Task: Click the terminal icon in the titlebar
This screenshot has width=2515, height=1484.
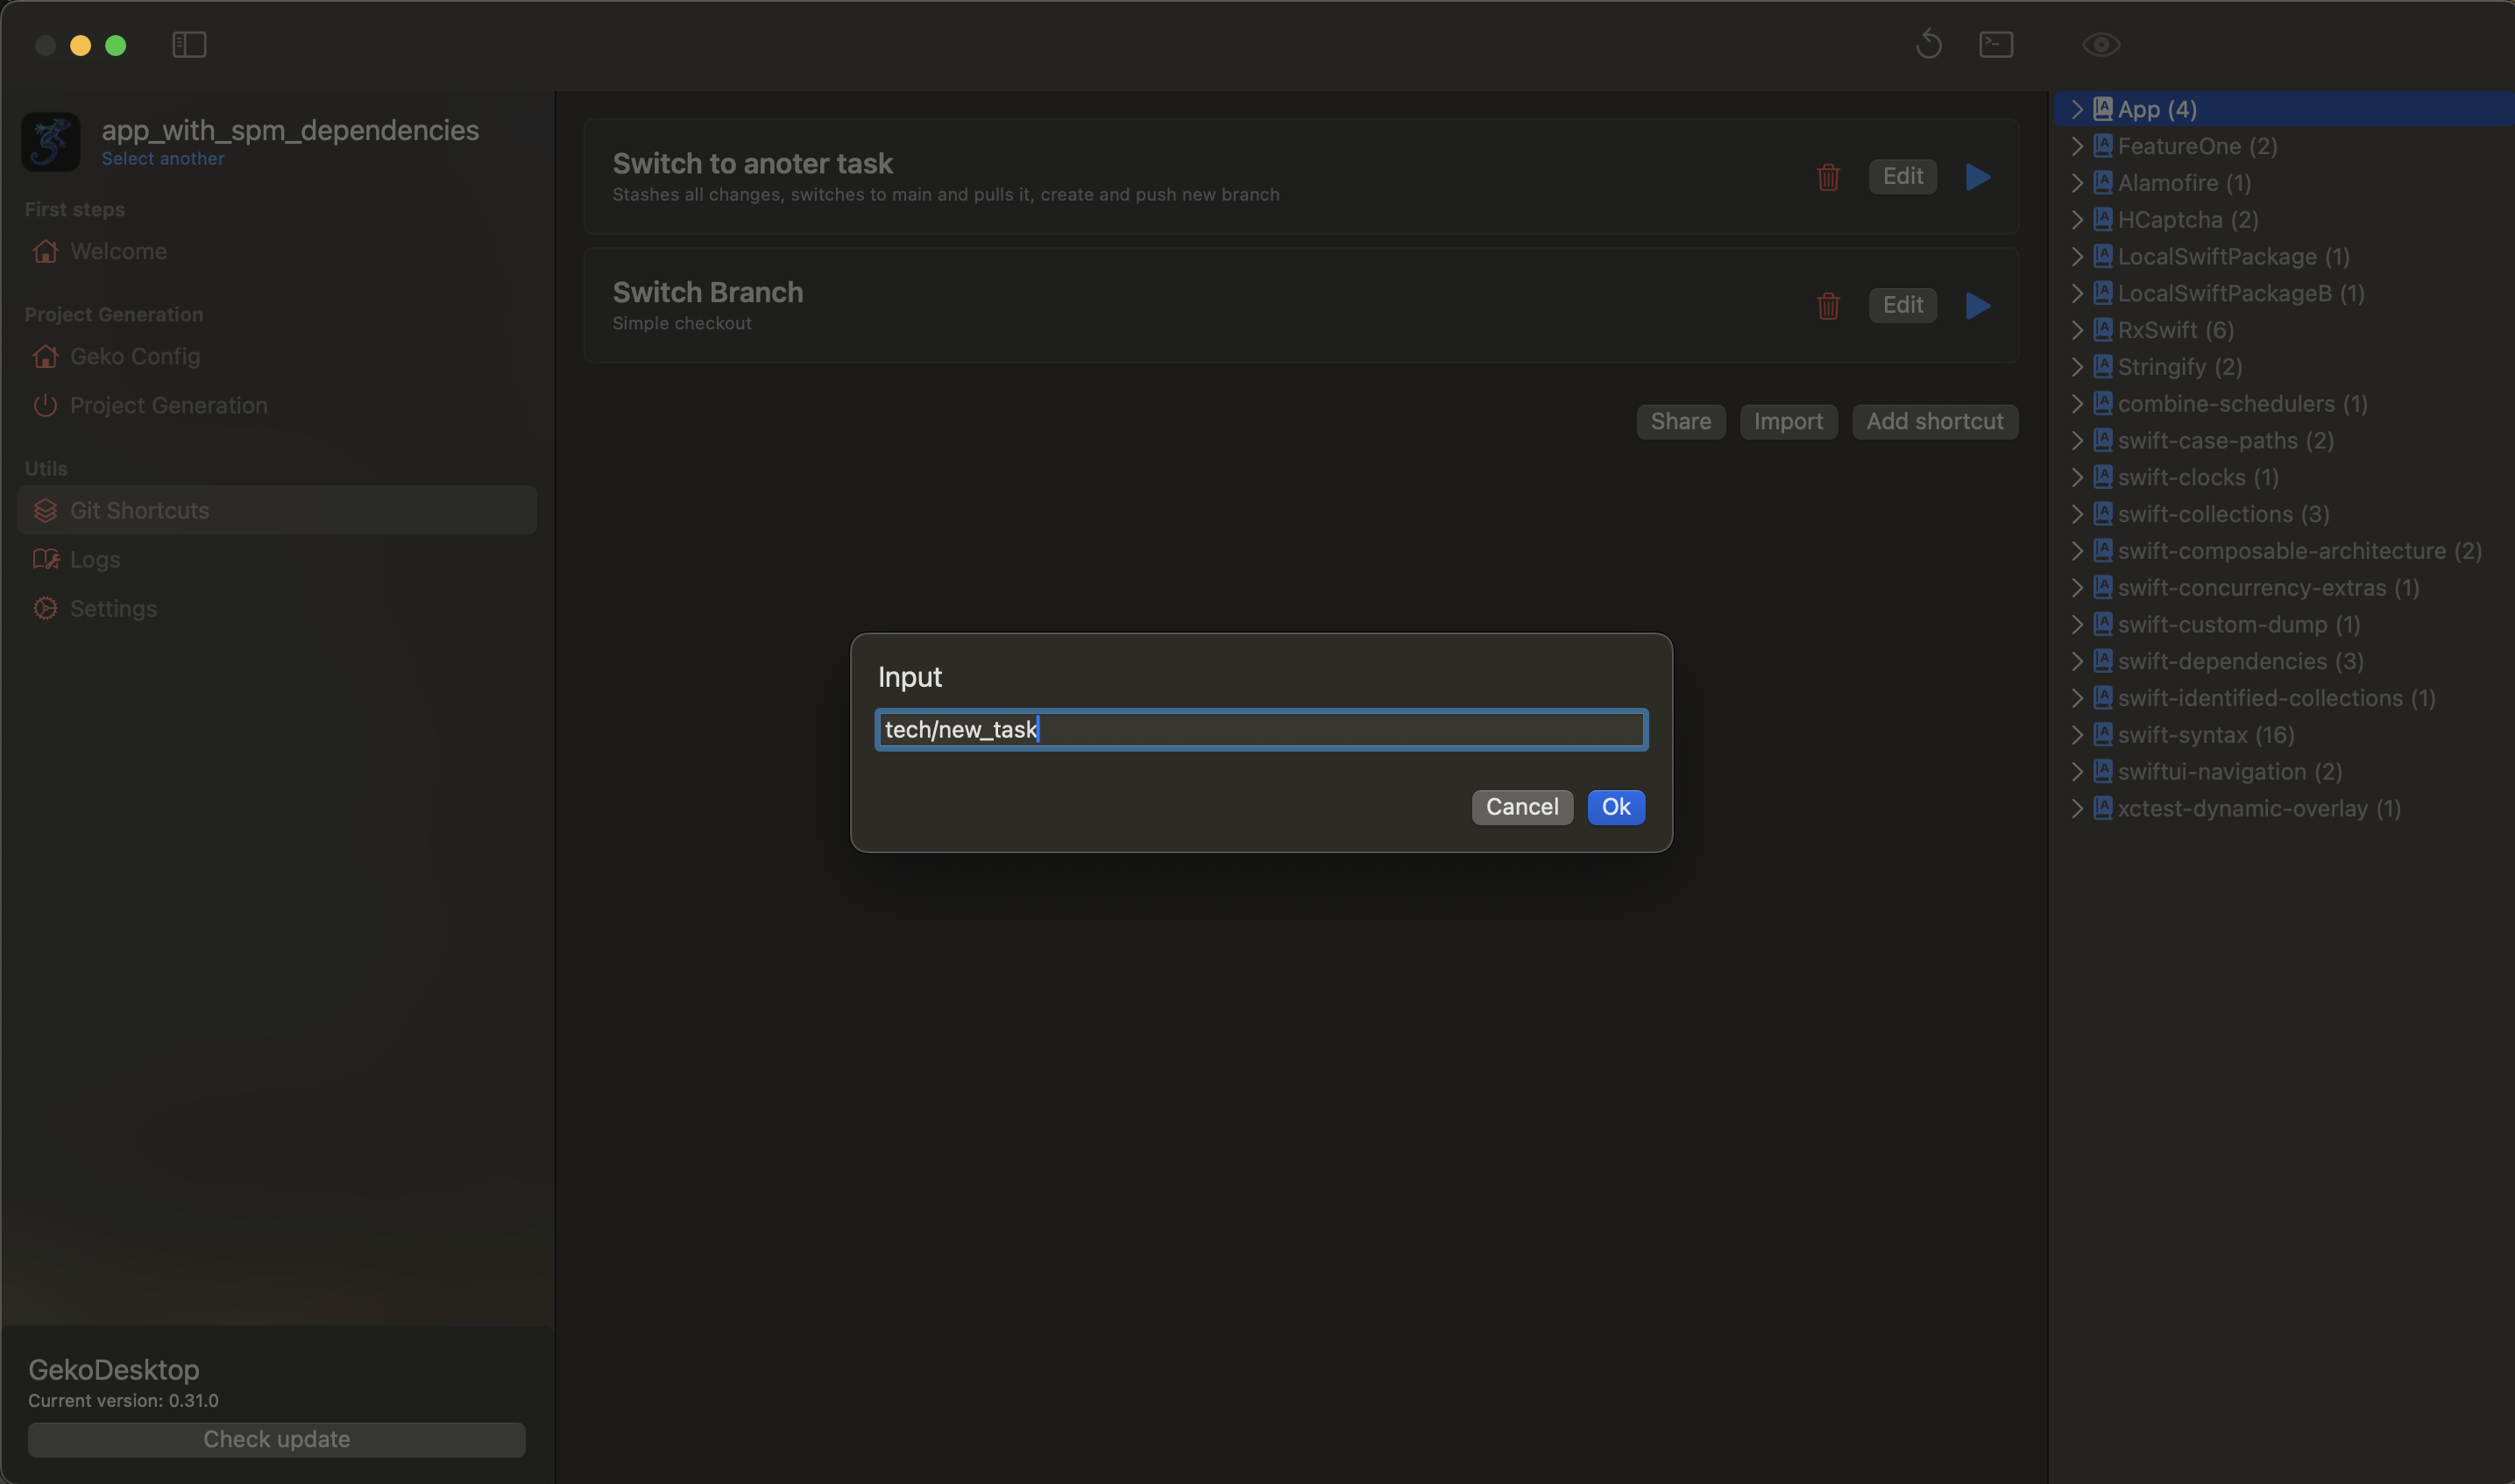Action: click(x=1996, y=44)
